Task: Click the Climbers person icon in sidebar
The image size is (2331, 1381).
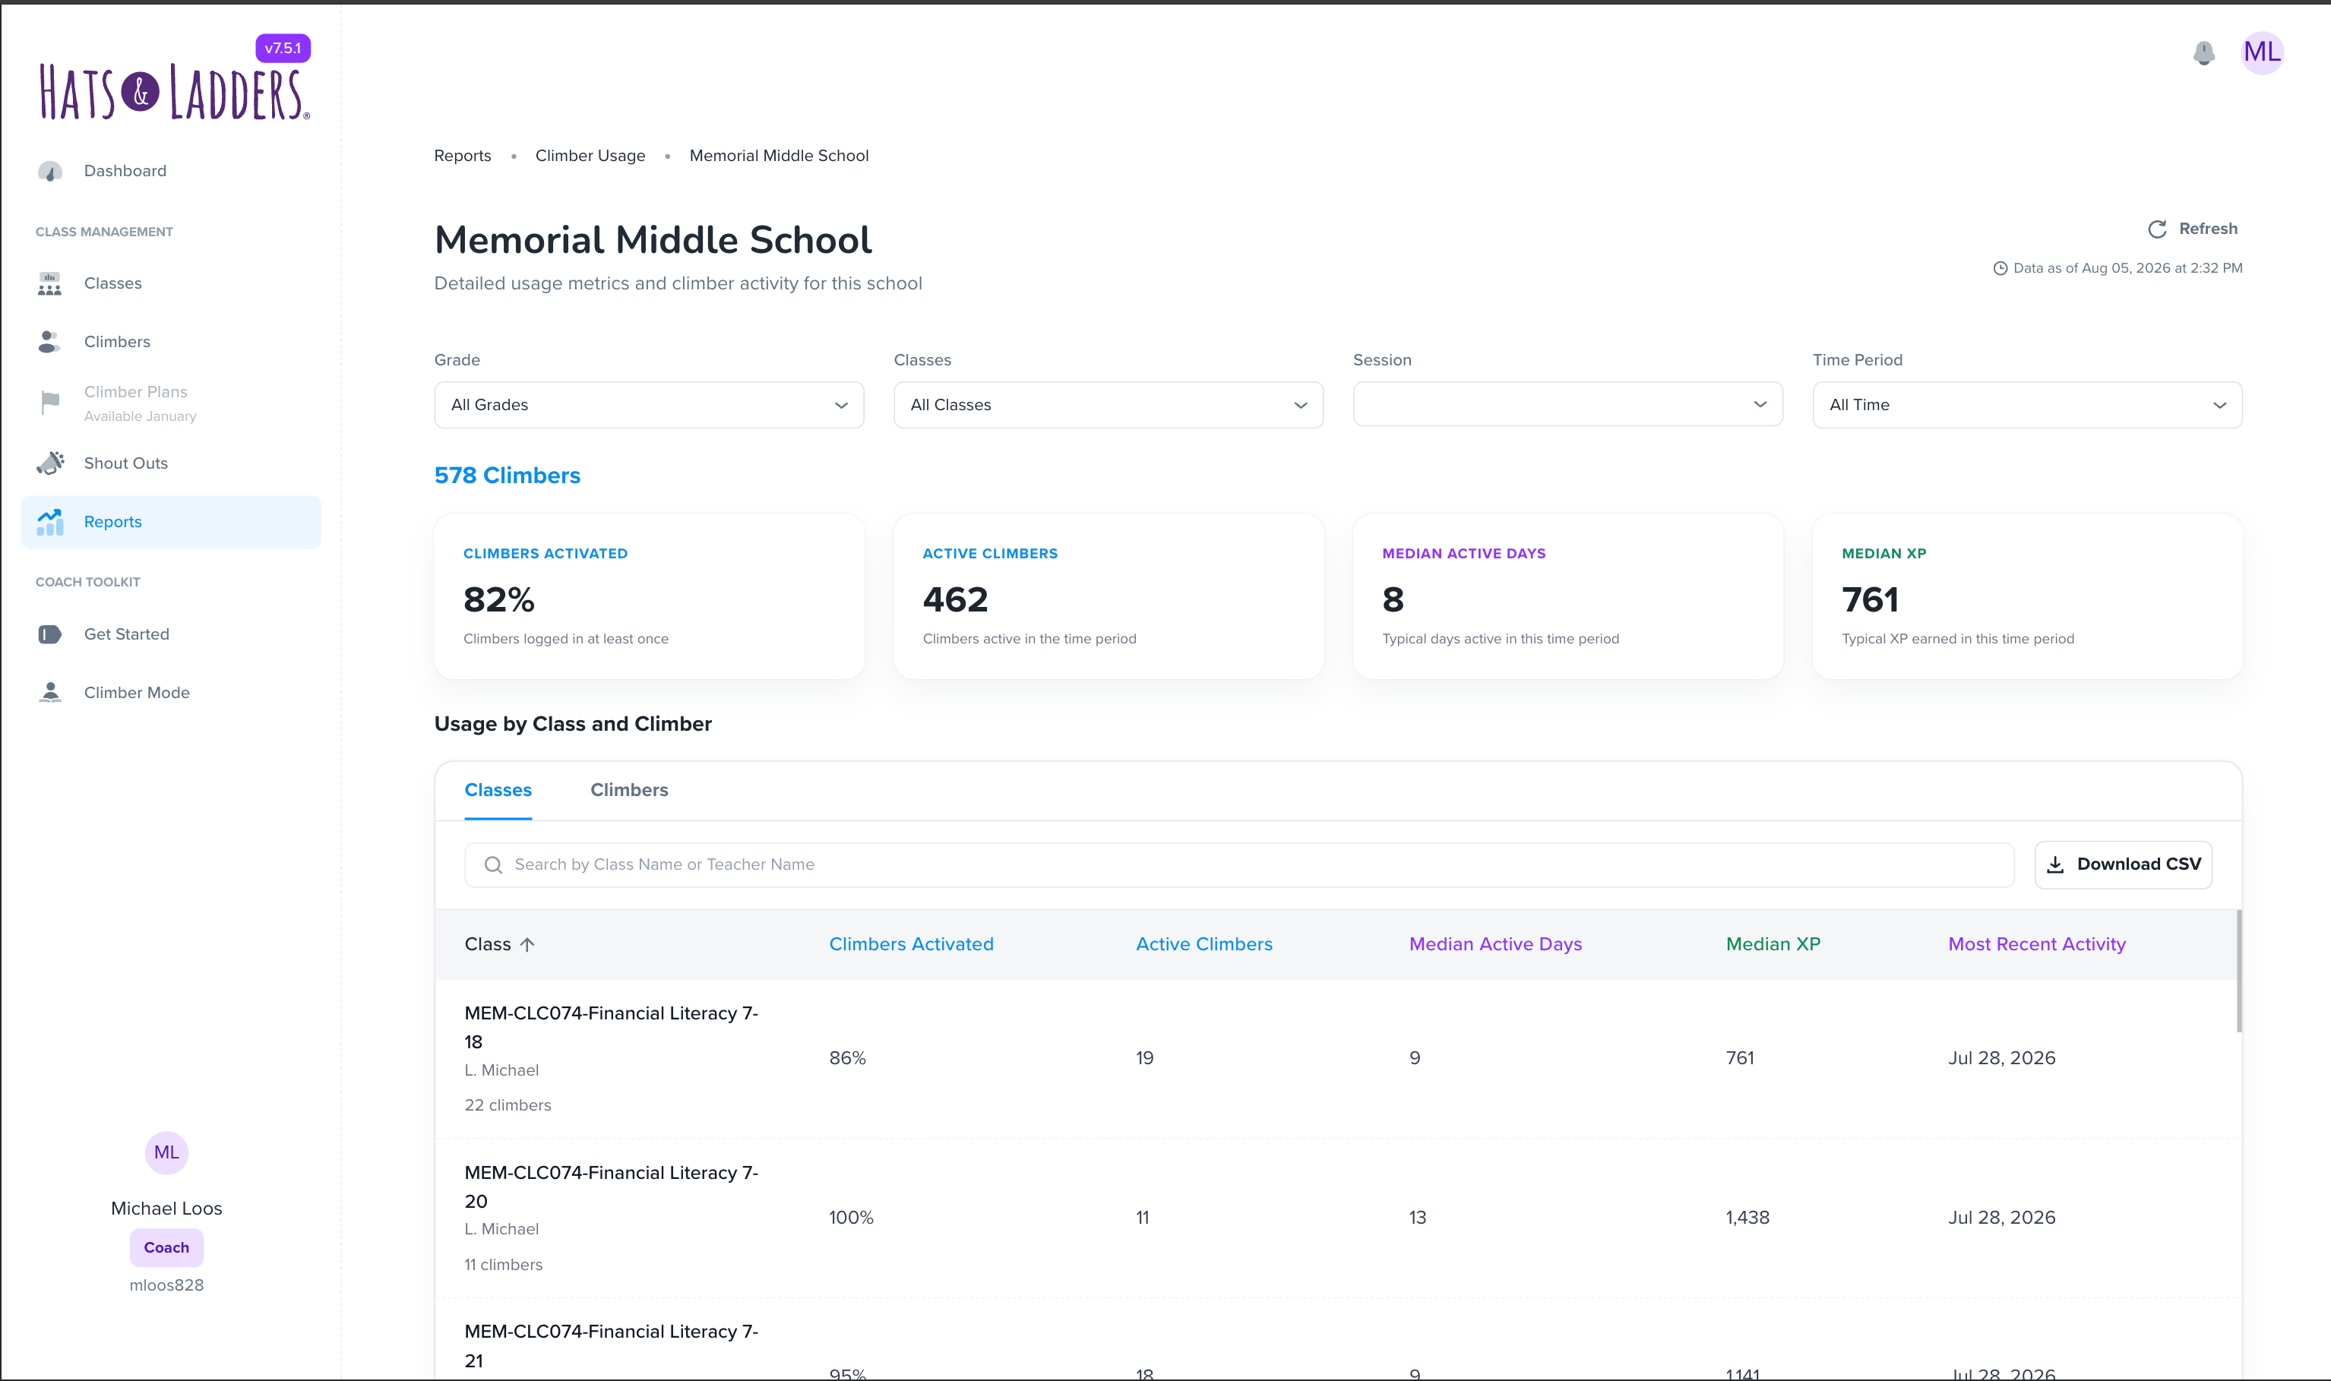Action: tap(50, 342)
